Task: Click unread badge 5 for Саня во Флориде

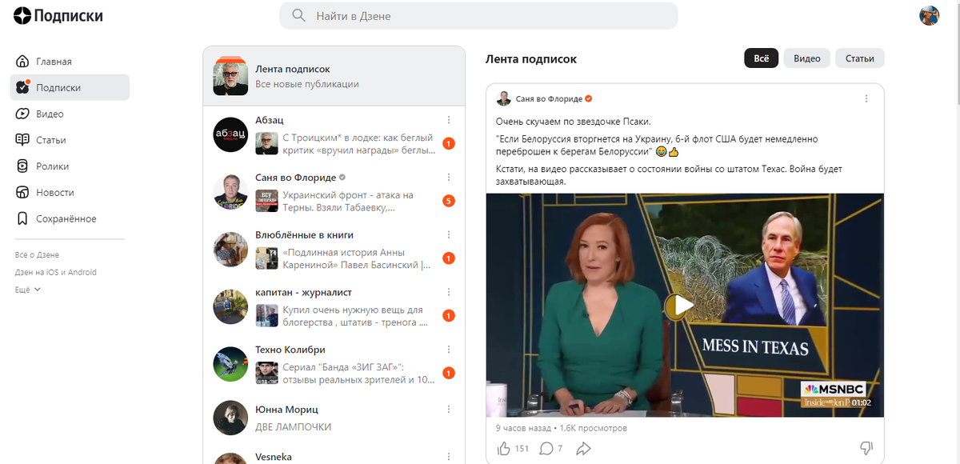Action: tap(449, 201)
